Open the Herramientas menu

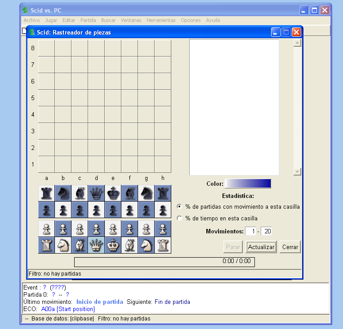(161, 20)
